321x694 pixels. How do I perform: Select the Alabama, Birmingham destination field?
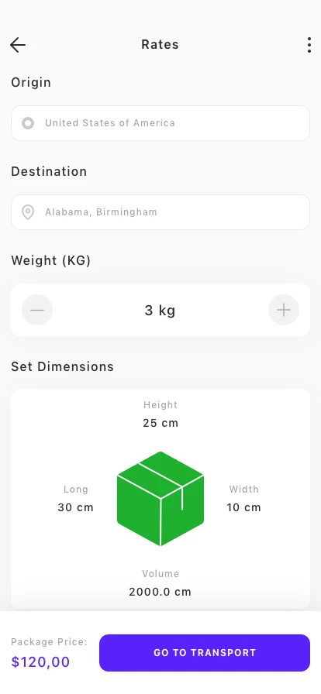[x=160, y=212]
